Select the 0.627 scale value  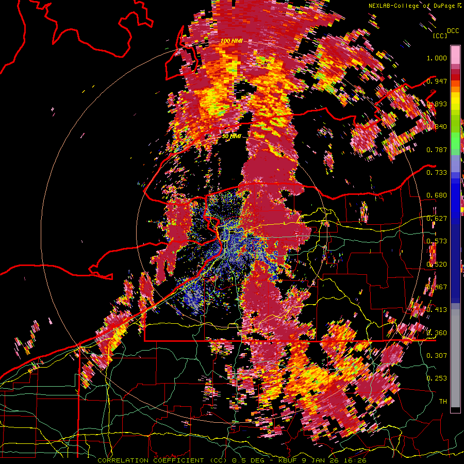[x=437, y=219]
